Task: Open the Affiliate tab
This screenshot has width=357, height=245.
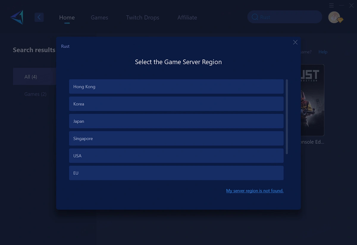Action: 187,18
